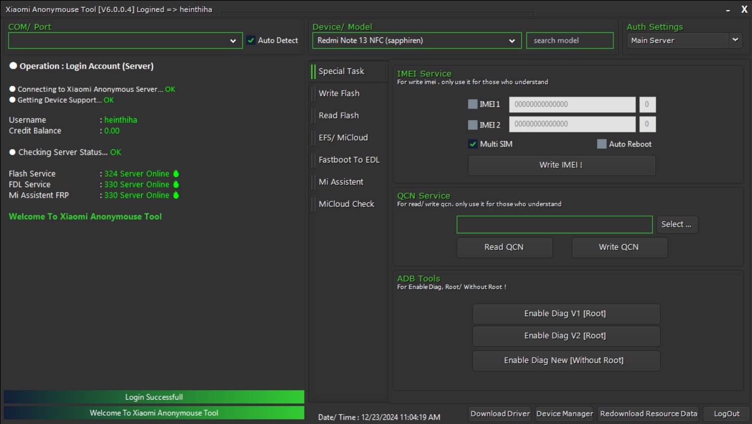
Task: Open the Write Flash tab
Action: [349, 94]
